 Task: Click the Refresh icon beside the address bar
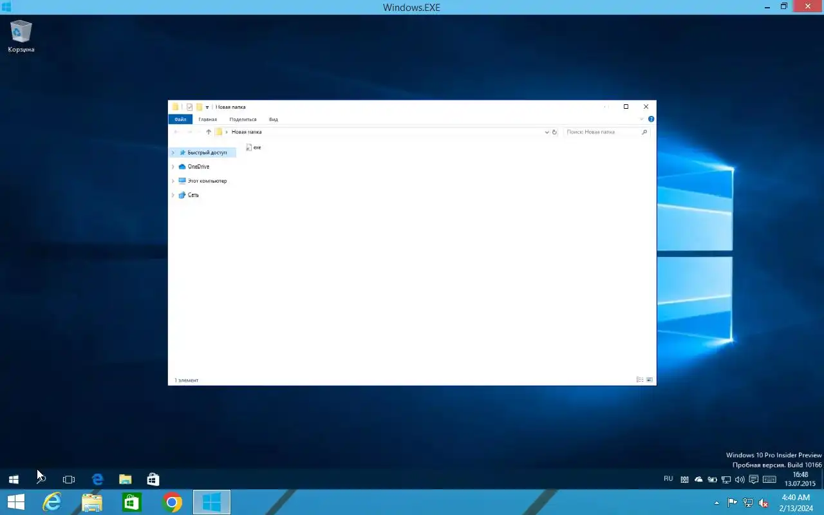click(x=554, y=132)
